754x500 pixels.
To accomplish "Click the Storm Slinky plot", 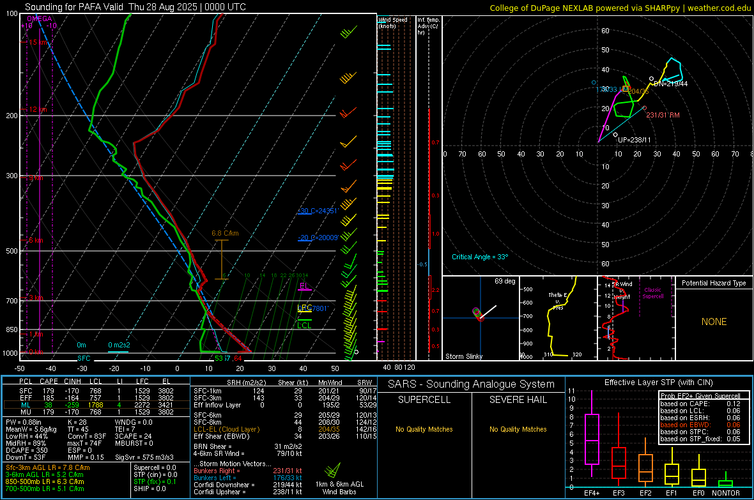I will pos(481,318).
